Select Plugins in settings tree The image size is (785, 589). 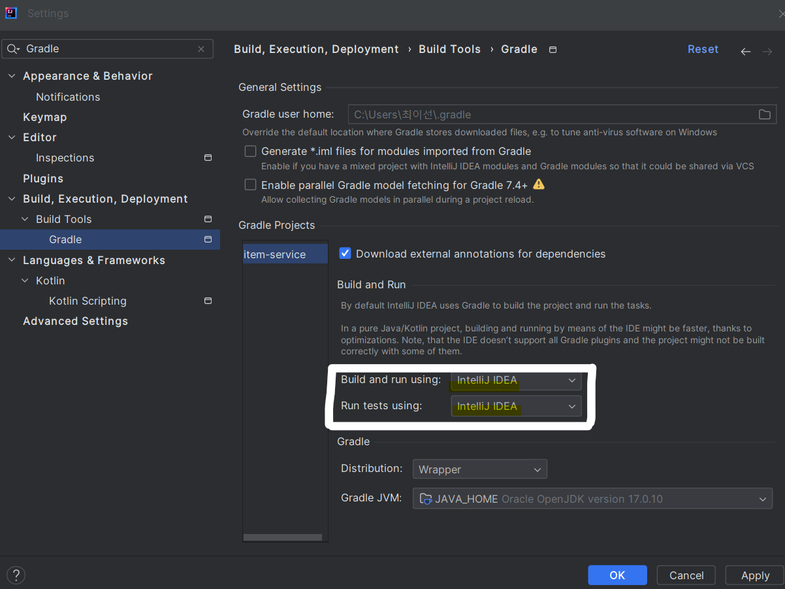(x=43, y=178)
